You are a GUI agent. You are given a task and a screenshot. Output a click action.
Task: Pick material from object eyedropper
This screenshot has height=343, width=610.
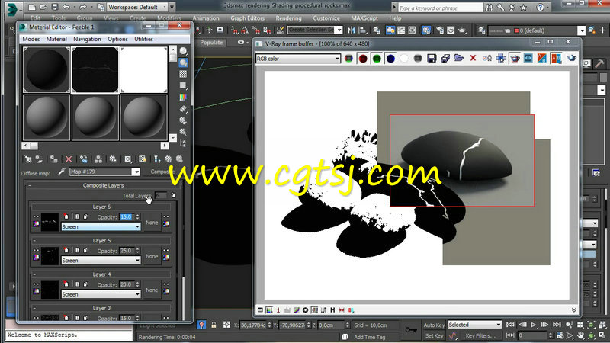(x=61, y=171)
